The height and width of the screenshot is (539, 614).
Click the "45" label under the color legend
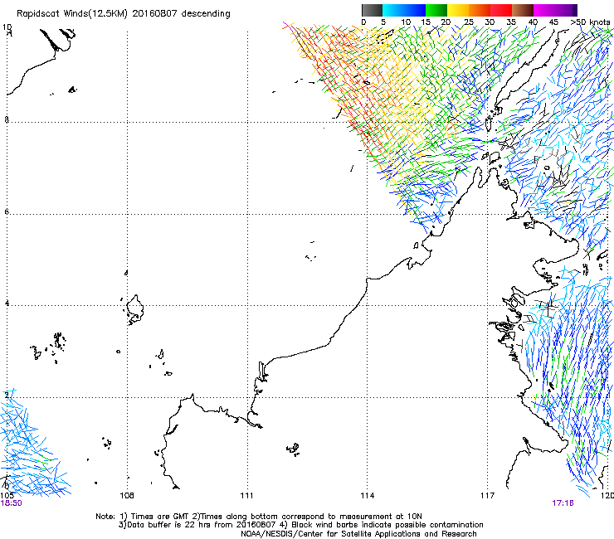(x=553, y=22)
